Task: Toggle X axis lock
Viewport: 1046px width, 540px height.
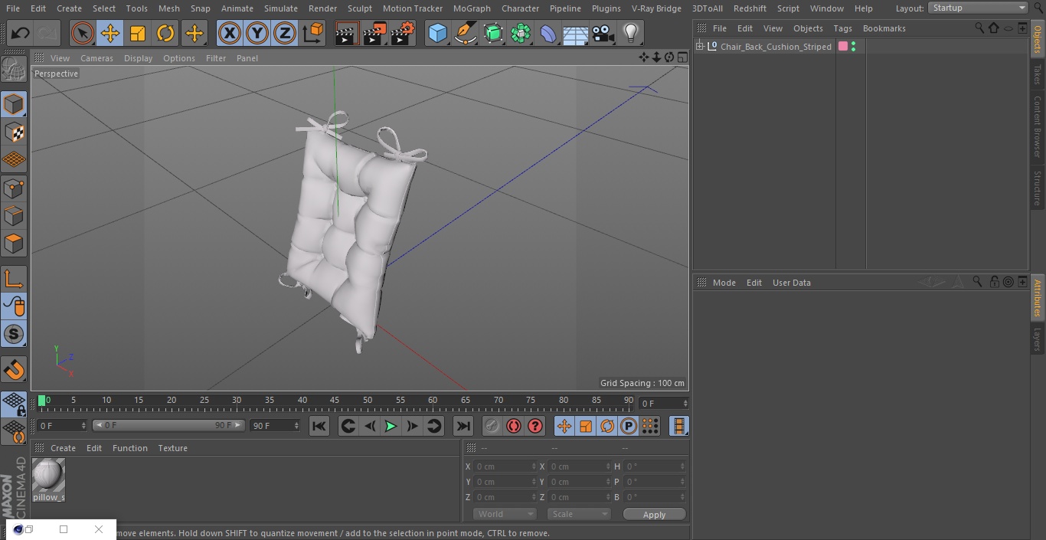Action: (x=229, y=33)
